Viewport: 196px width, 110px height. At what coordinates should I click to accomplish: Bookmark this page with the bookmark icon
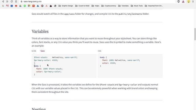click(x=16, y=2)
